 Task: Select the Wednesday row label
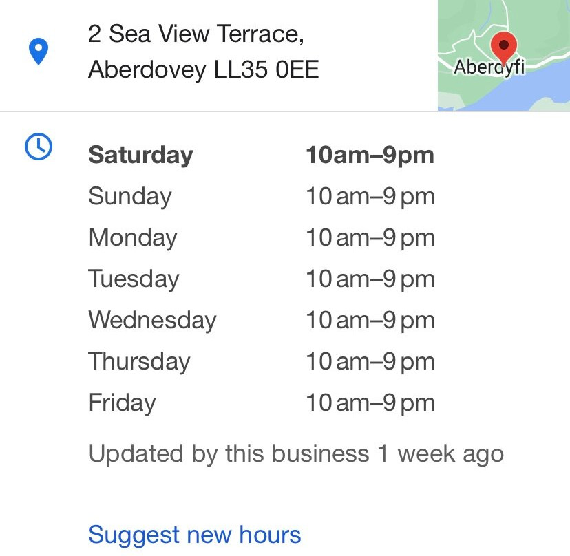point(152,321)
